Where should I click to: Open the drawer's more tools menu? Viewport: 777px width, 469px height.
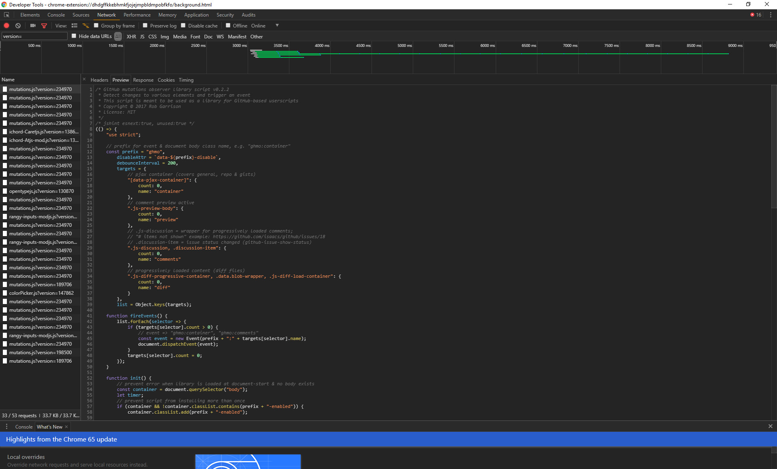[x=6, y=427]
